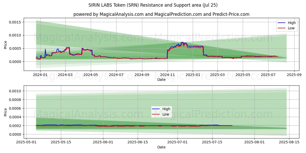Click the '2025-05-15' x-axis label
The width and height of the screenshot is (306, 153).
tap(61, 142)
